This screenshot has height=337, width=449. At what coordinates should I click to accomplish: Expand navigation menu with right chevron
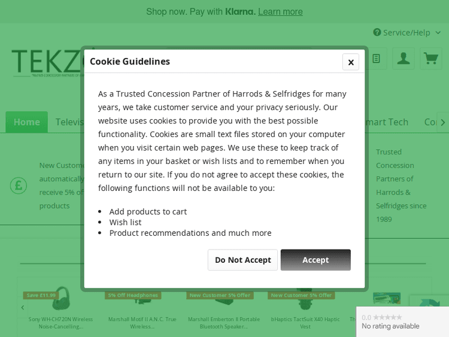pos(442,122)
